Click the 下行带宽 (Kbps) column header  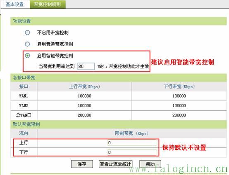[x=179, y=86]
